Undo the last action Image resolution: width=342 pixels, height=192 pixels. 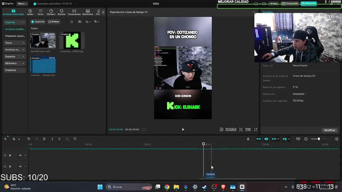[29, 139]
